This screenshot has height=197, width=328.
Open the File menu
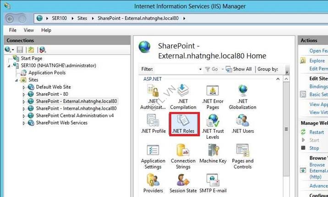[x=13, y=30]
